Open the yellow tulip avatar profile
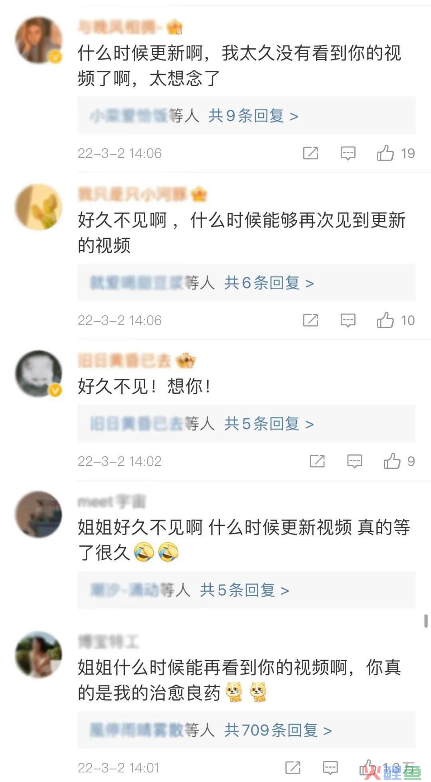Image resolution: width=431 pixels, height=782 pixels. pyautogui.click(x=39, y=207)
